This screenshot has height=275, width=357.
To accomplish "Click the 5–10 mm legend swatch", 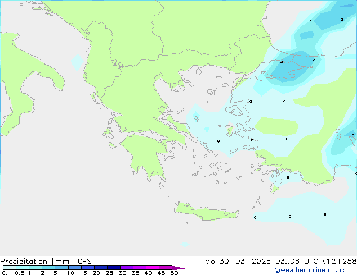I will [61, 268].
